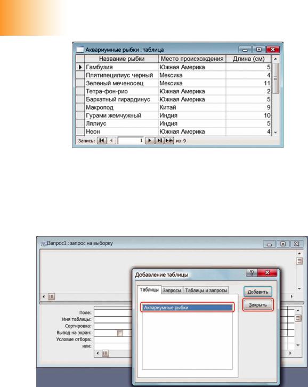Maximize the Запрос1 query window
308x387 pixels.
tap(283, 244)
